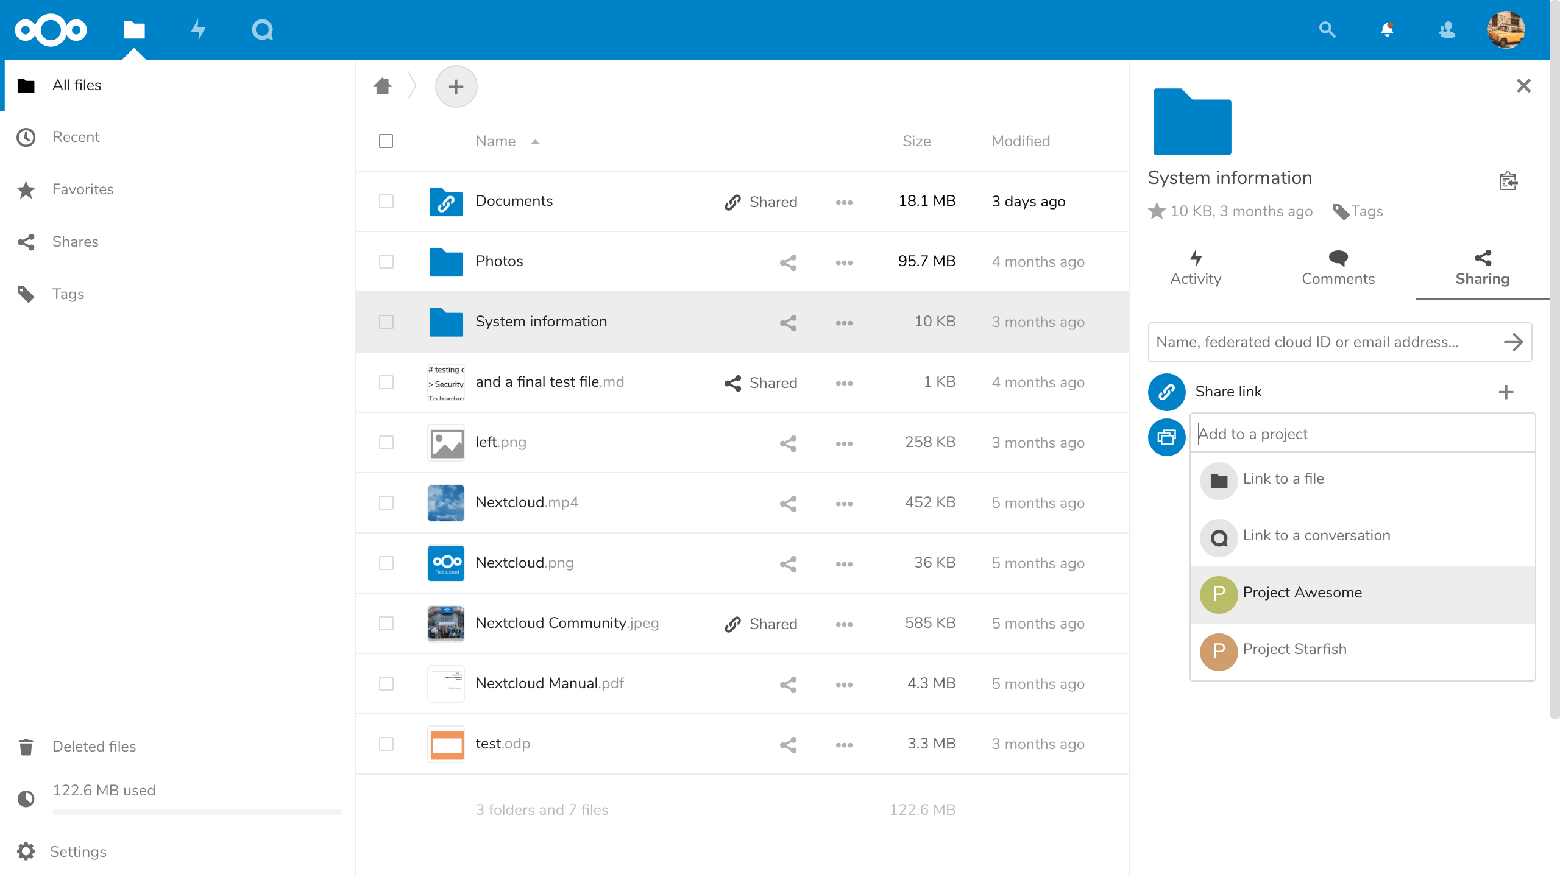Switch to the Comments tab
Image resolution: width=1560 pixels, height=877 pixels.
(1338, 268)
